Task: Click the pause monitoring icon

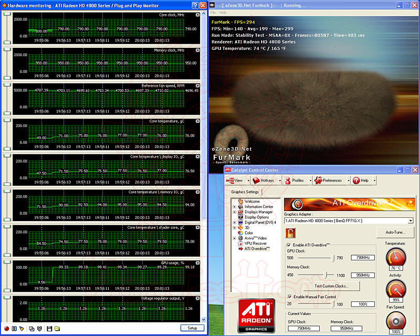Action: point(14,329)
